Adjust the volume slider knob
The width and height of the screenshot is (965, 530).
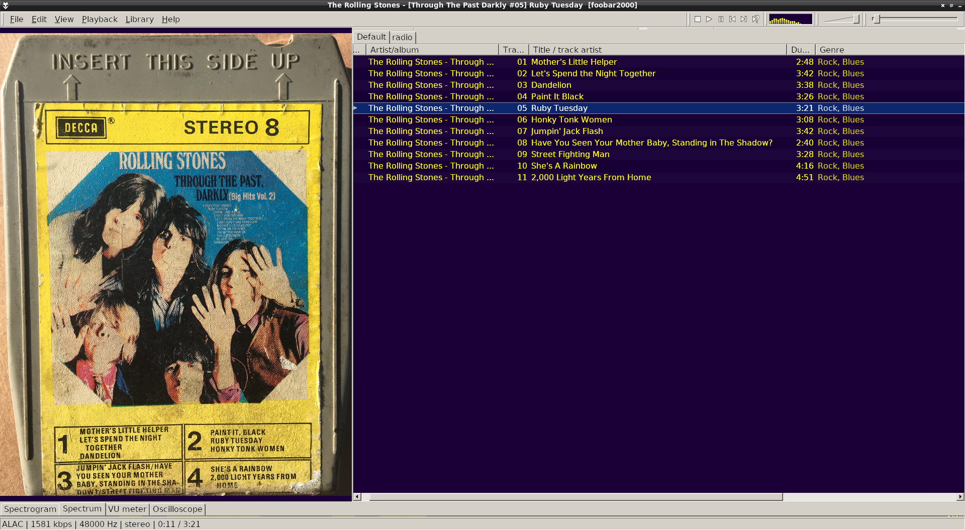[x=856, y=19]
